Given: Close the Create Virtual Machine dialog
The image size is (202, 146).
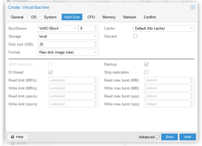Looking at the screenshot, I should [193, 7].
